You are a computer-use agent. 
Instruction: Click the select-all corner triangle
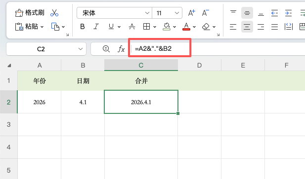9,66
